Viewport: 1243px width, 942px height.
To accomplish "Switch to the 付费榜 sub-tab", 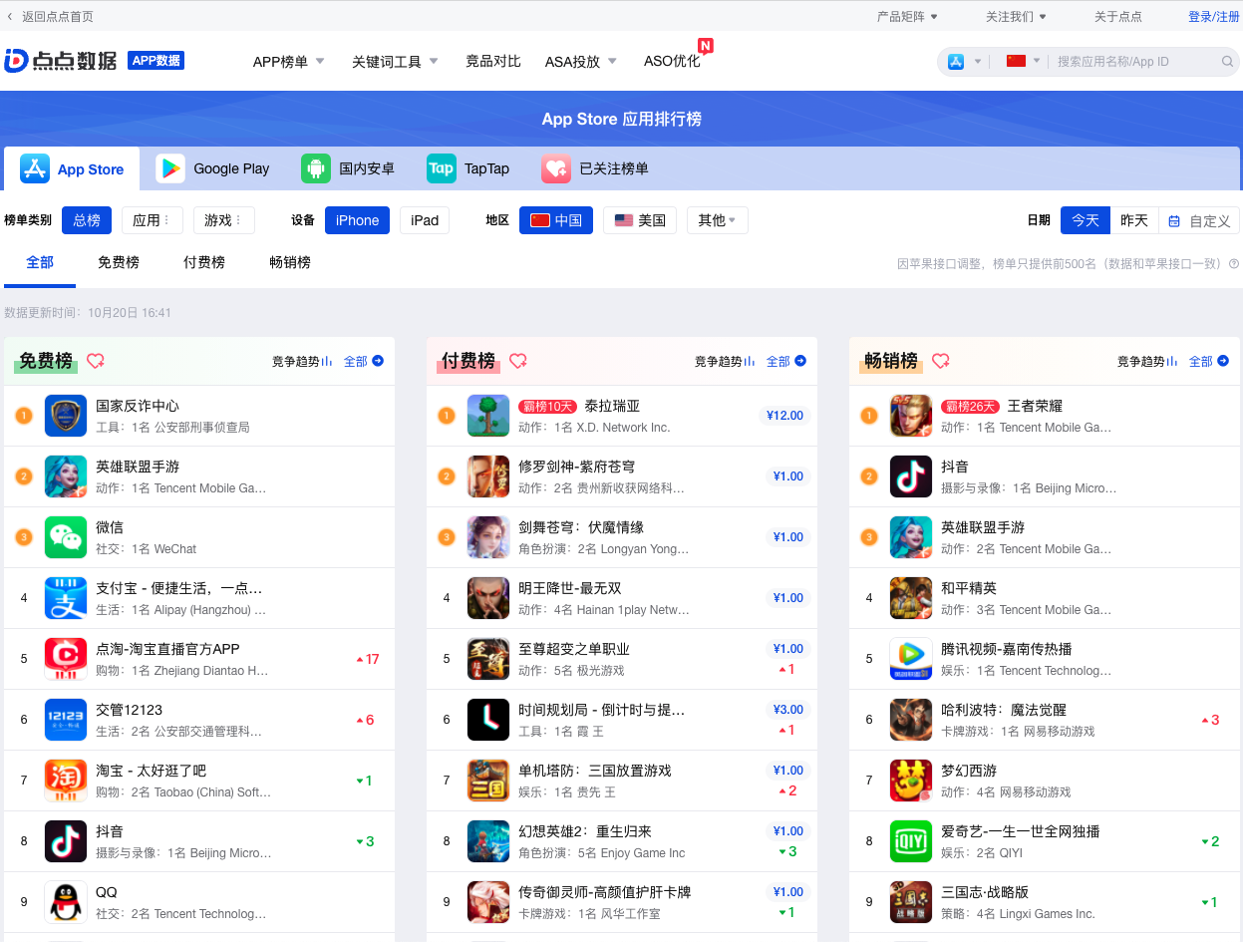I will click(204, 263).
